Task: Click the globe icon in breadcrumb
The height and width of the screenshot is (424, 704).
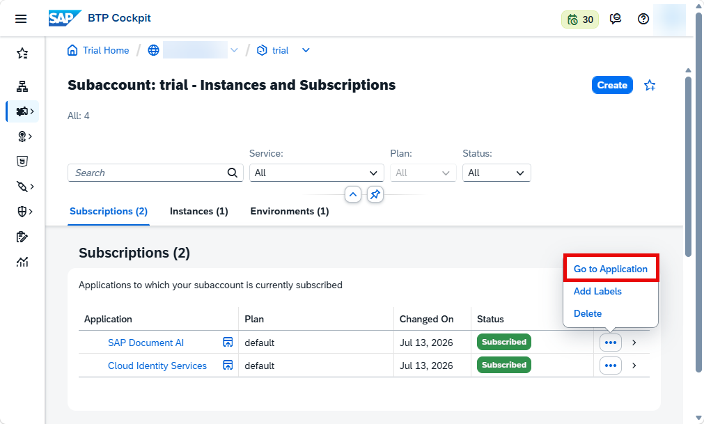Action: tap(154, 50)
